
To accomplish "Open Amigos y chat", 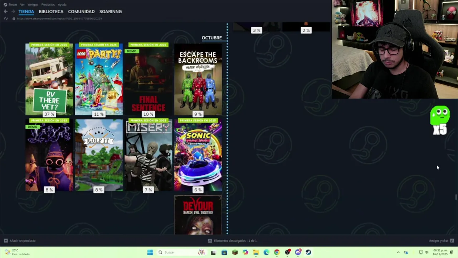I will click(x=442, y=241).
